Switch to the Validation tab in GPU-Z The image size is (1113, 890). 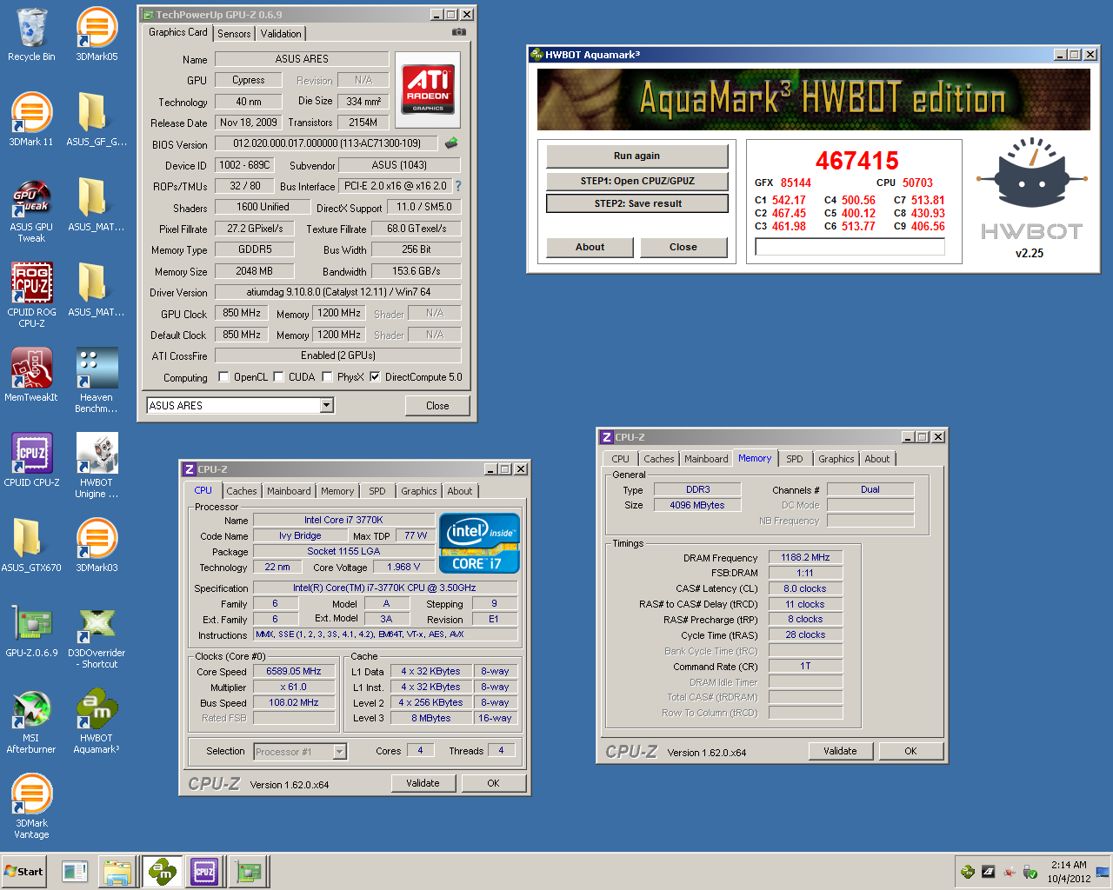coord(281,34)
